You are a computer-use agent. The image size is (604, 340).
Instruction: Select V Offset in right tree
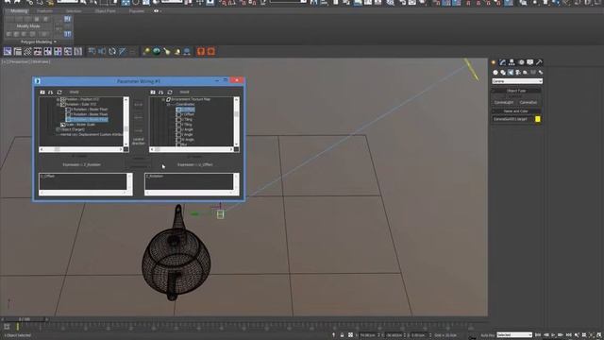tap(185, 114)
